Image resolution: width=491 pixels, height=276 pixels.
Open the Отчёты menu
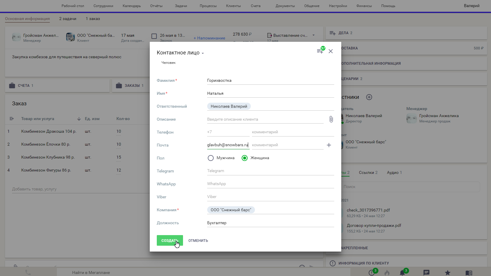click(156, 6)
